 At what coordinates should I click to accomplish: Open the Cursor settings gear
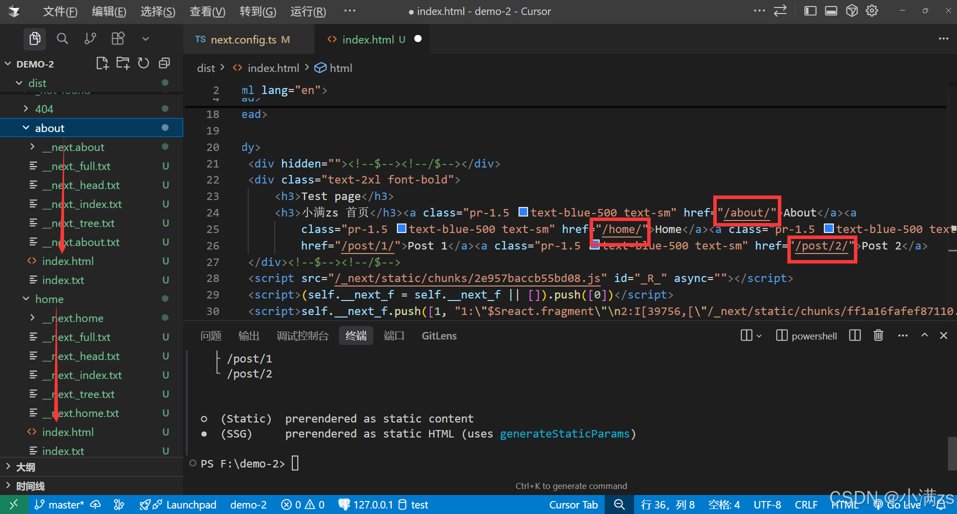(872, 11)
